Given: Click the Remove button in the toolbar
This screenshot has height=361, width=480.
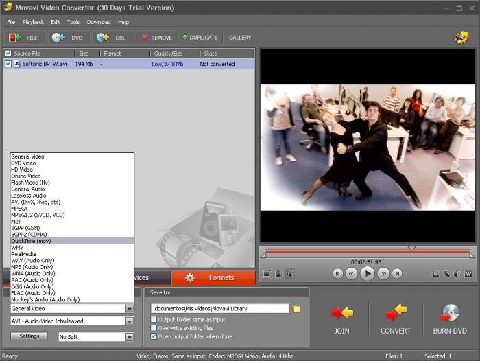Looking at the screenshot, I should point(156,38).
